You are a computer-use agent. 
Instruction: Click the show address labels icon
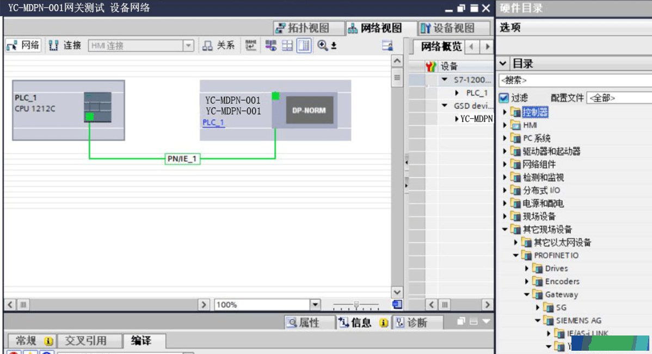coord(251,45)
